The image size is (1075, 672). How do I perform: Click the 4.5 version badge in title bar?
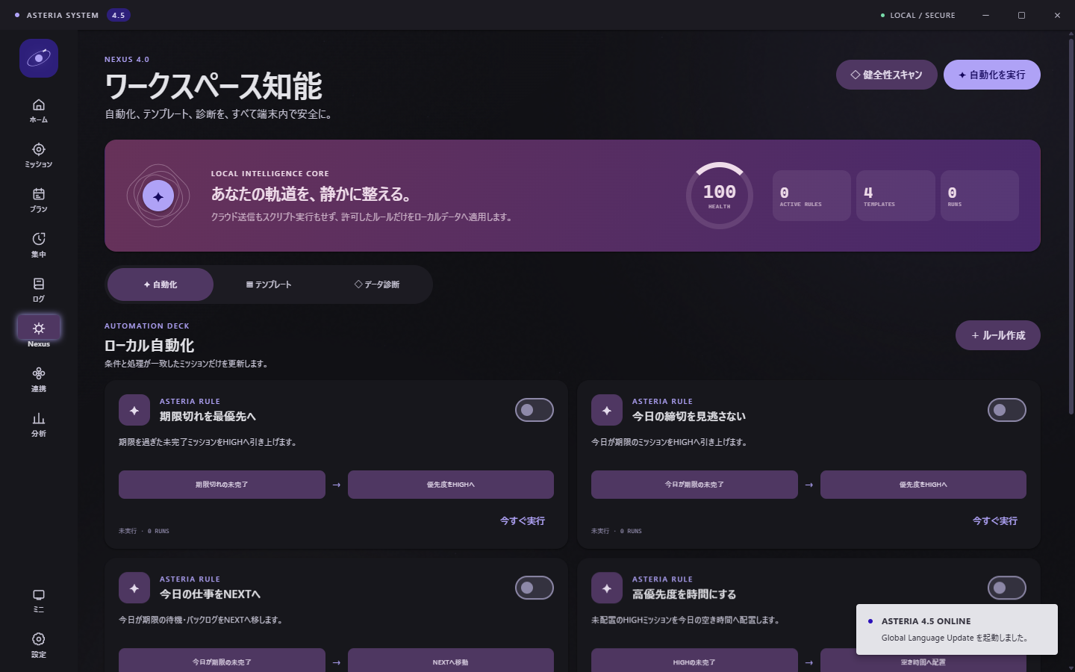click(x=119, y=15)
